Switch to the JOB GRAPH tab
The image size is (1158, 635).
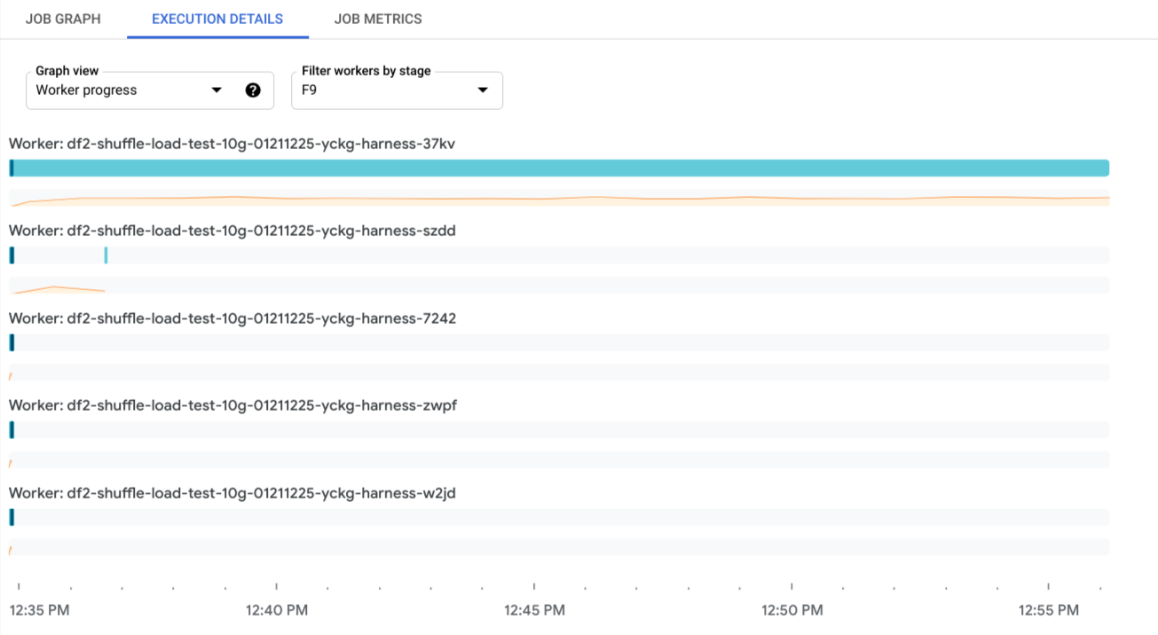(x=63, y=18)
